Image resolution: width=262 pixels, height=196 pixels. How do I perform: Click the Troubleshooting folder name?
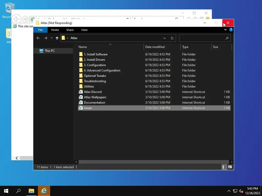coord(95,81)
